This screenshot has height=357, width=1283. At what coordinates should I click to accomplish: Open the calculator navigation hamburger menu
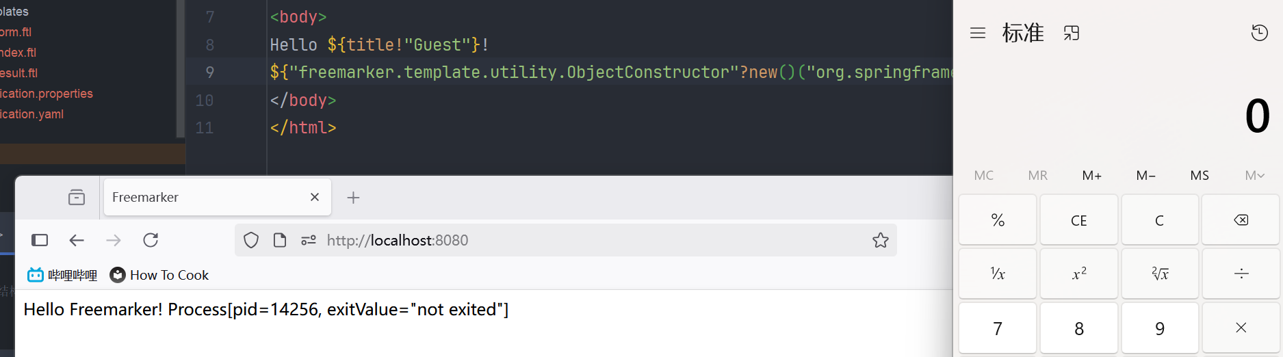point(978,33)
